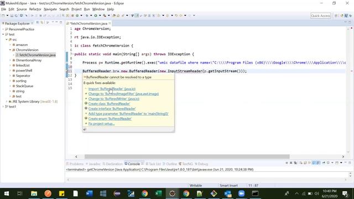
Task: Open Chrome from the Windows taskbar
Action: pyautogui.click(x=145, y=193)
